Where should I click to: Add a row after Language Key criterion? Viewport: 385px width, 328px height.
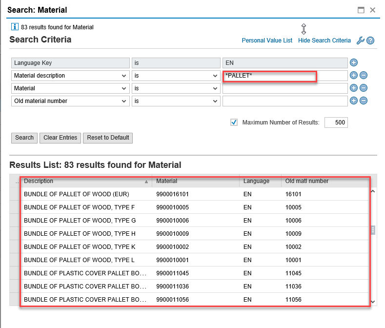[x=354, y=62]
